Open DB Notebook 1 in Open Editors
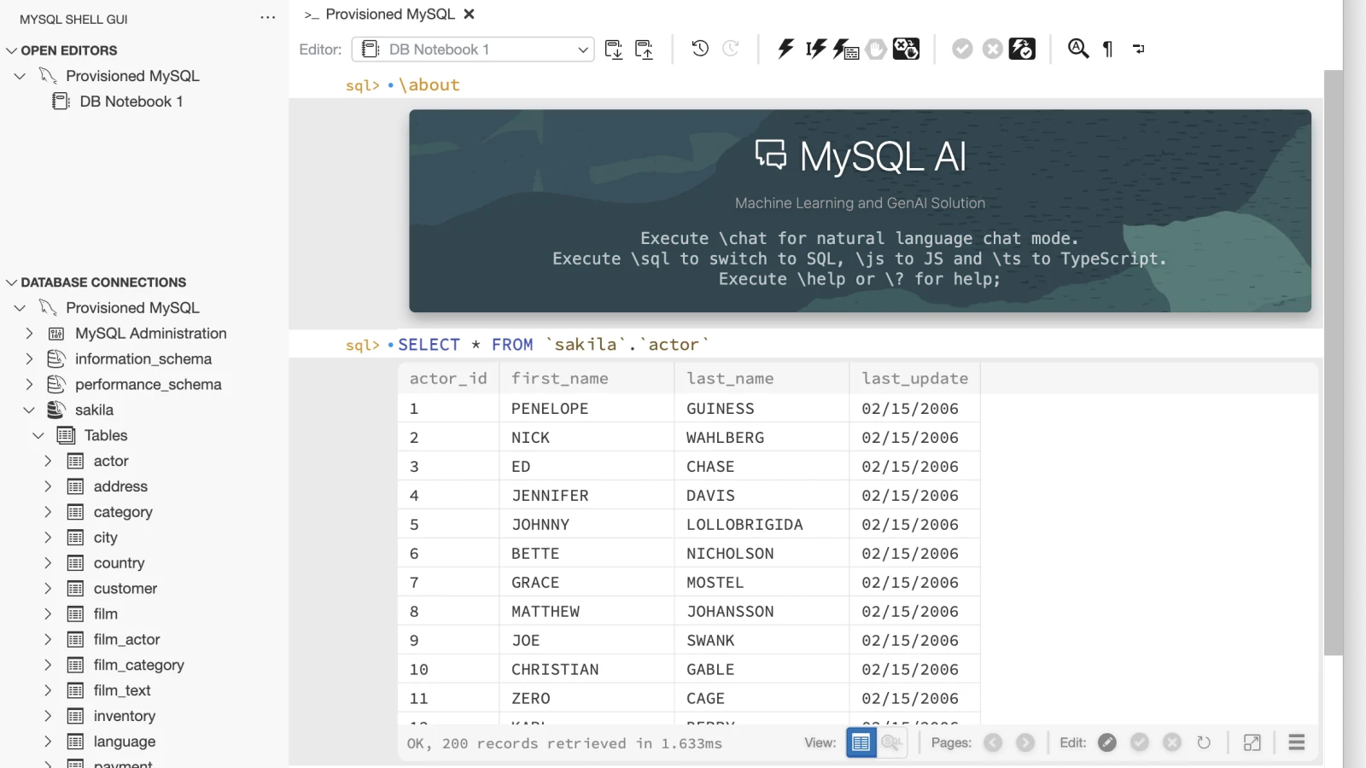 [x=131, y=102]
